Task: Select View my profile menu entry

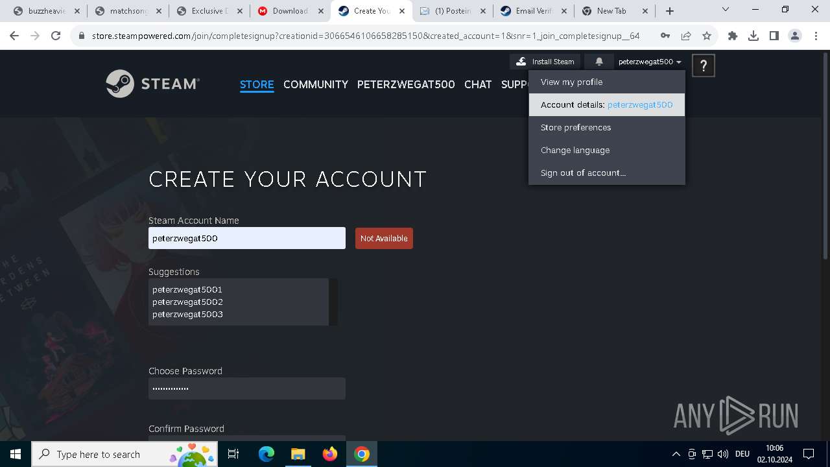Action: tap(607, 82)
